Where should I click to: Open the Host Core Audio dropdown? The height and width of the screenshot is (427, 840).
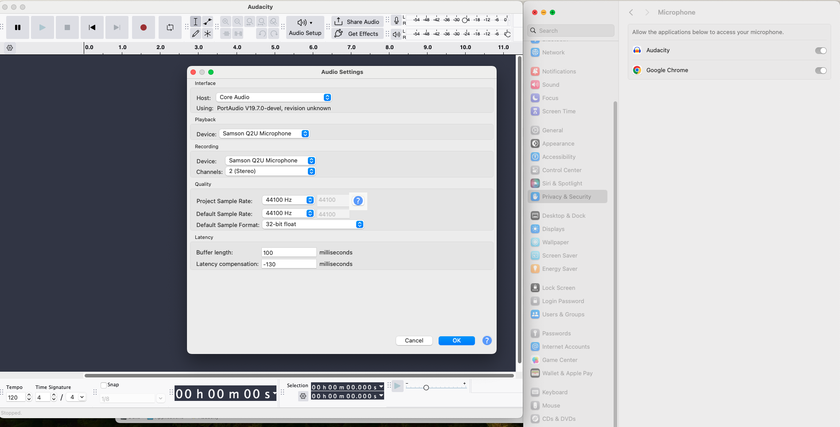274,97
